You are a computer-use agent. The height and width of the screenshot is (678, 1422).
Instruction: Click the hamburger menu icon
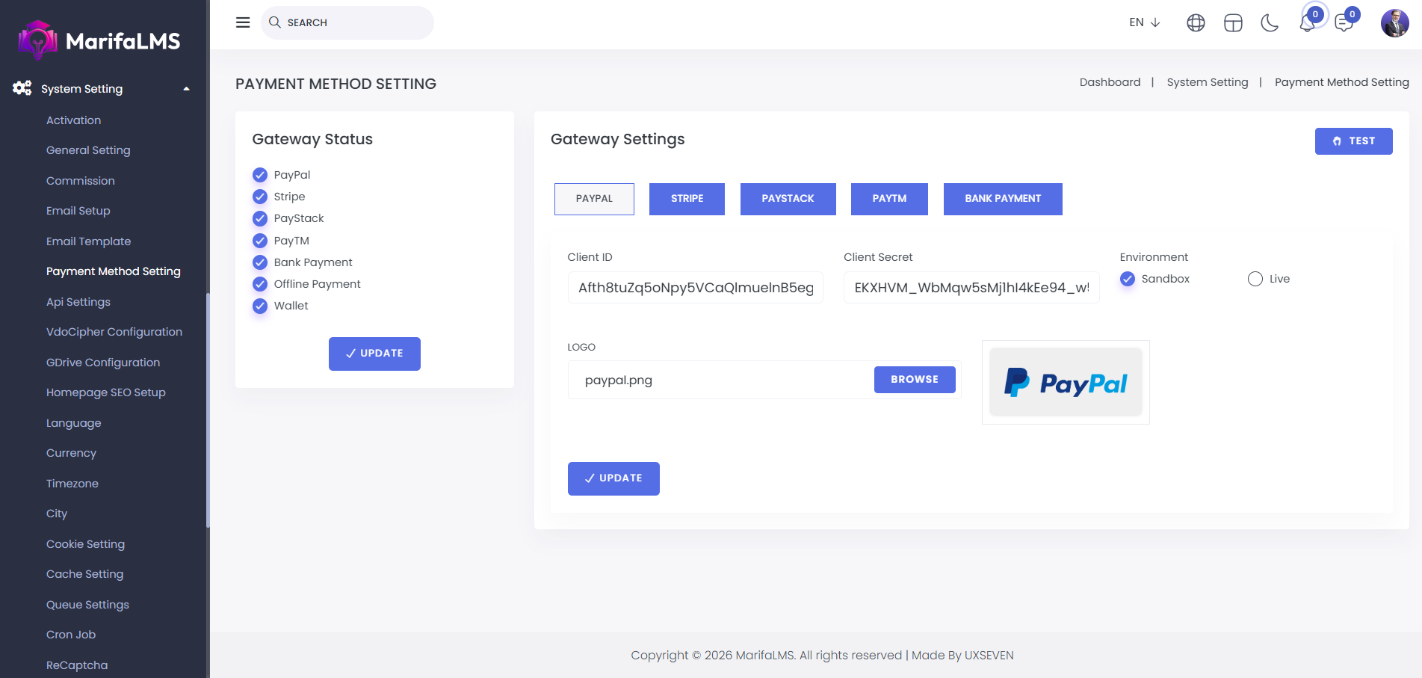[243, 22]
